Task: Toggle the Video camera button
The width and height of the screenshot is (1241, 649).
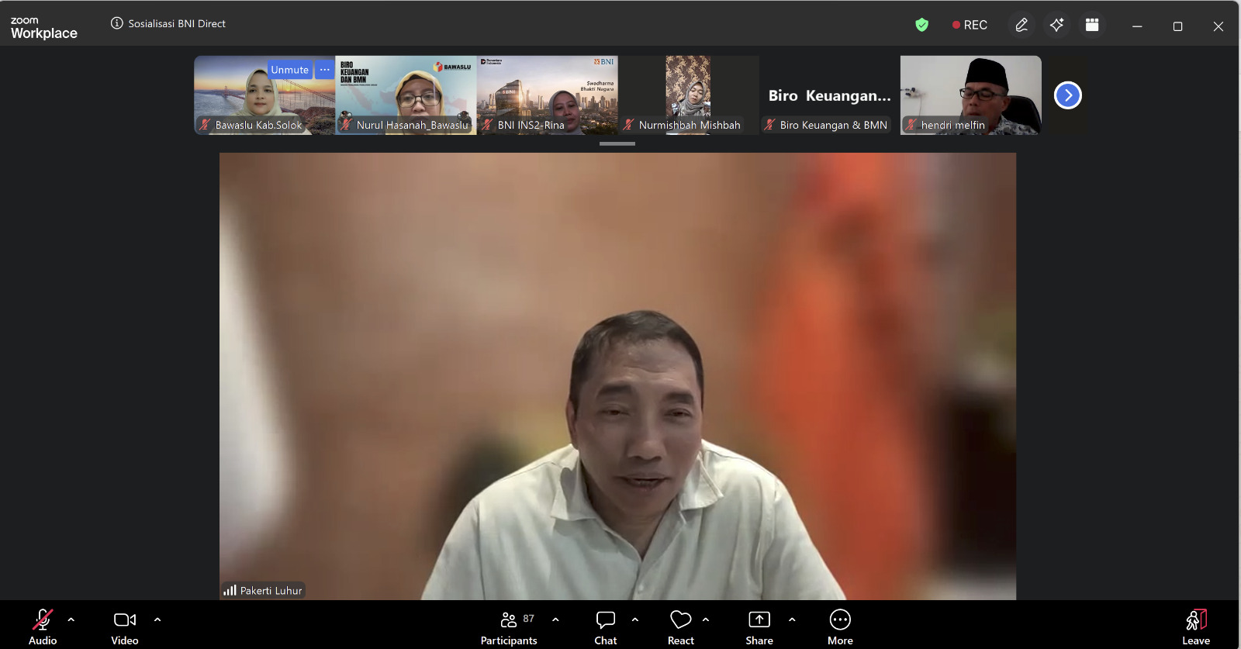Action: point(125,627)
